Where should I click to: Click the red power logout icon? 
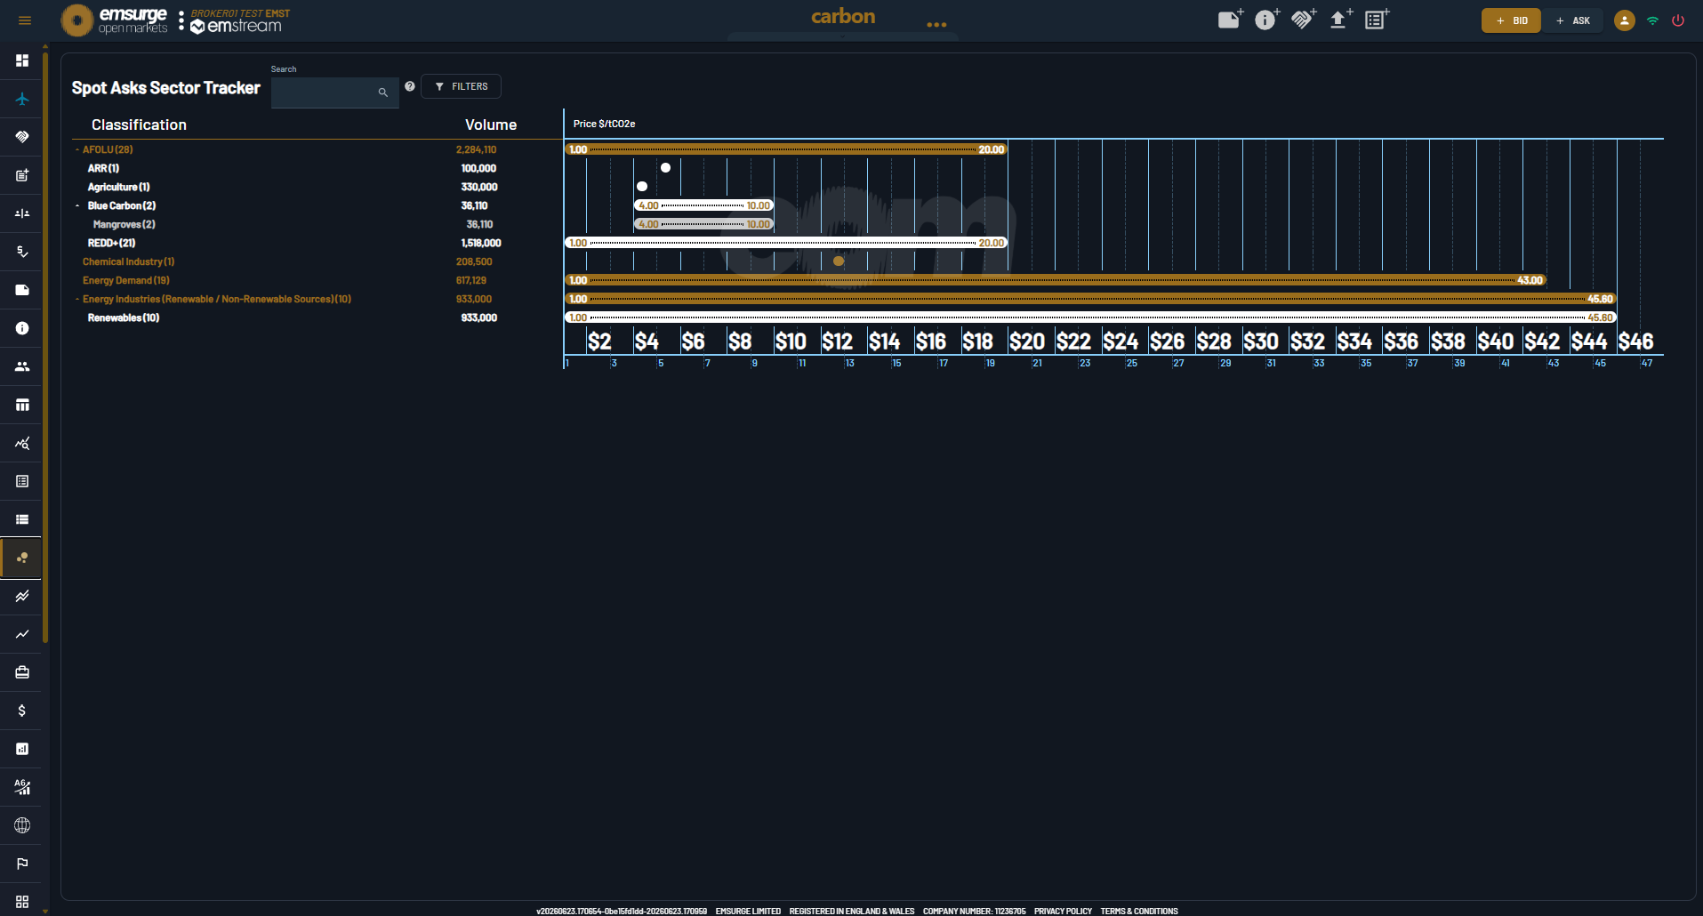click(x=1678, y=20)
